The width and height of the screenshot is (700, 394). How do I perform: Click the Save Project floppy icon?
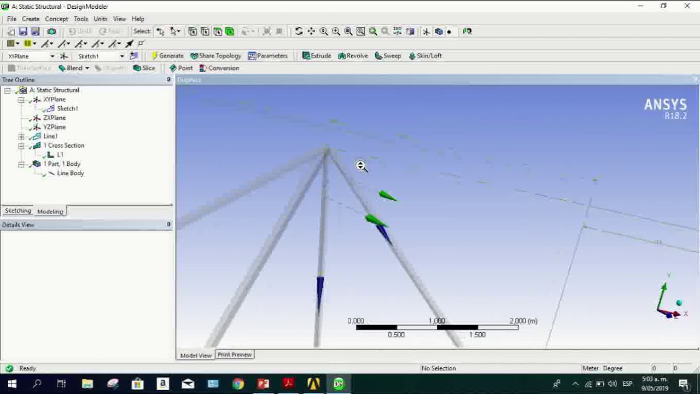coord(23,32)
